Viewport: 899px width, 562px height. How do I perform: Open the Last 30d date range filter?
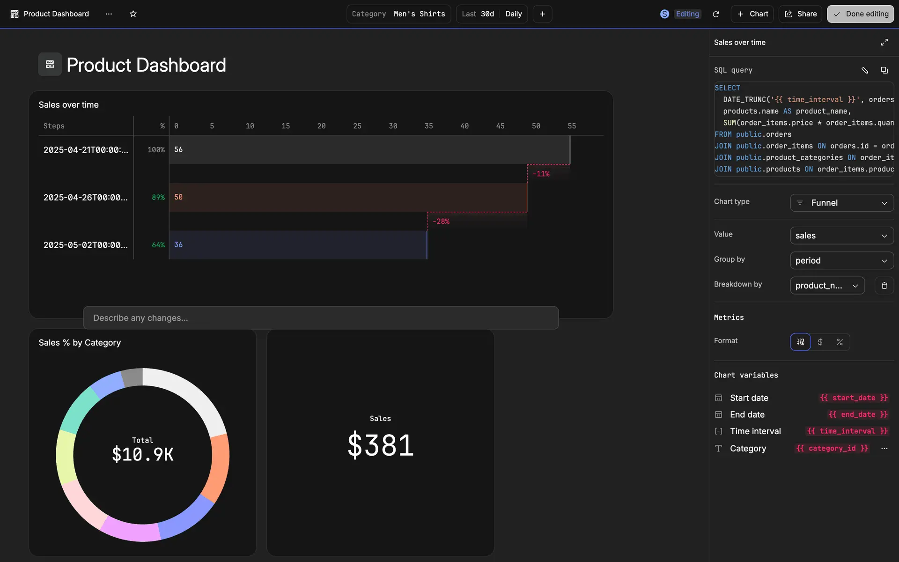(478, 14)
